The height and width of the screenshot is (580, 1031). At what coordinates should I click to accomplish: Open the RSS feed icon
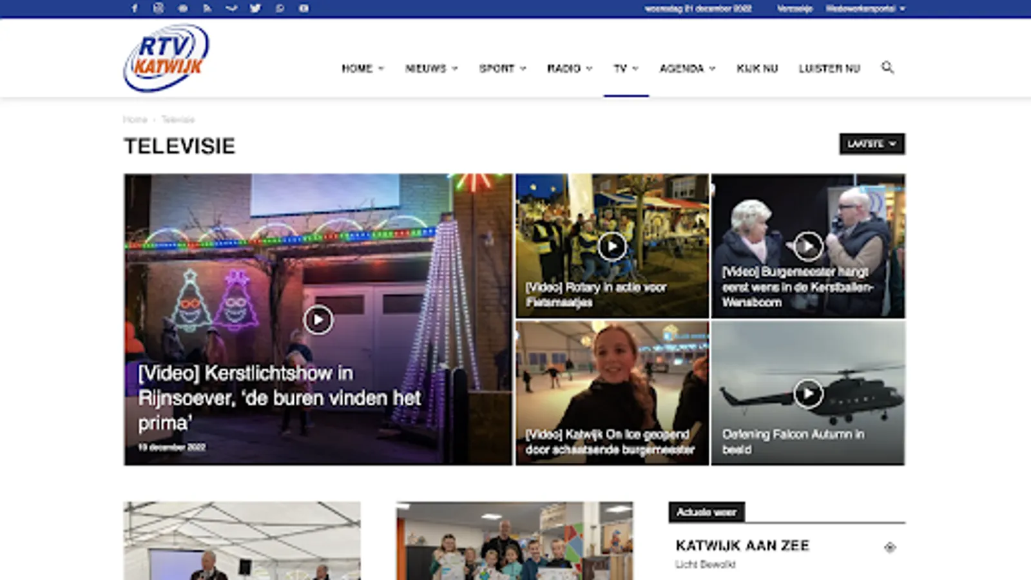click(207, 8)
